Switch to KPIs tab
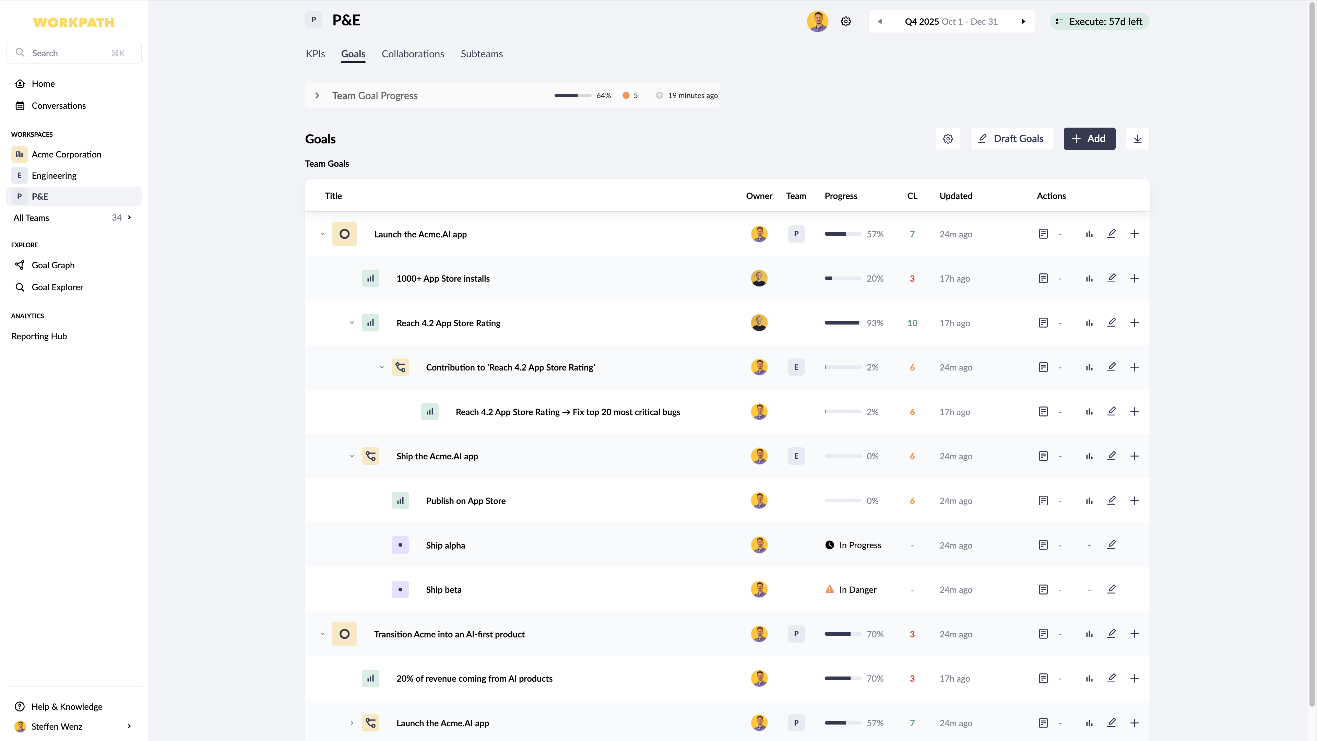 pyautogui.click(x=315, y=54)
